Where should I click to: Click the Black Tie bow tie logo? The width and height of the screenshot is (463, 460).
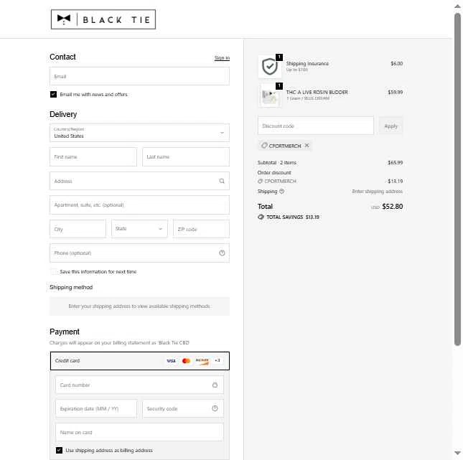103,19
